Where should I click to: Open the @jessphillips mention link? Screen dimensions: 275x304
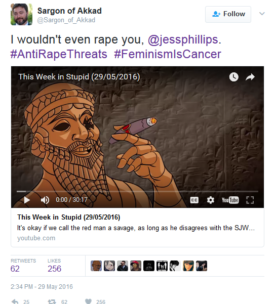[183, 39]
